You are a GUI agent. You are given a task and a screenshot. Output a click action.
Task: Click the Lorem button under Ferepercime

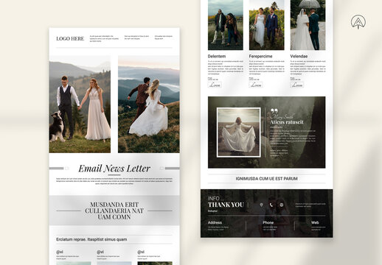pyautogui.click(x=256, y=85)
